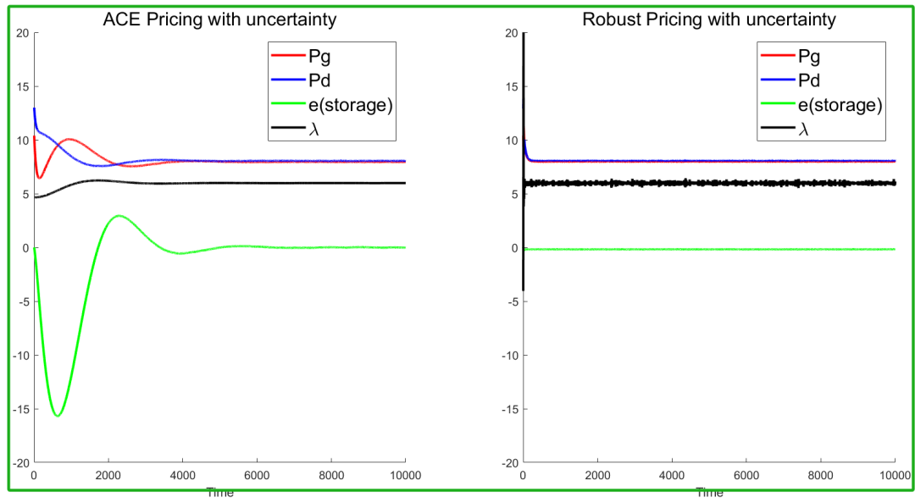Click green e(storage) line sample in Robust legend
The image size is (915, 503).
pos(778,104)
